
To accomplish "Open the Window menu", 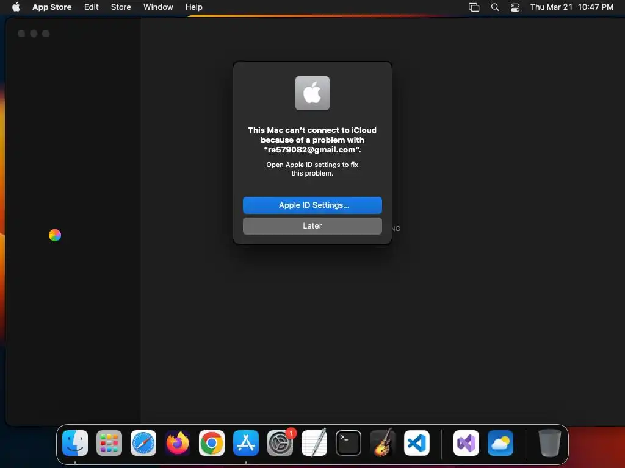I will click(x=158, y=7).
